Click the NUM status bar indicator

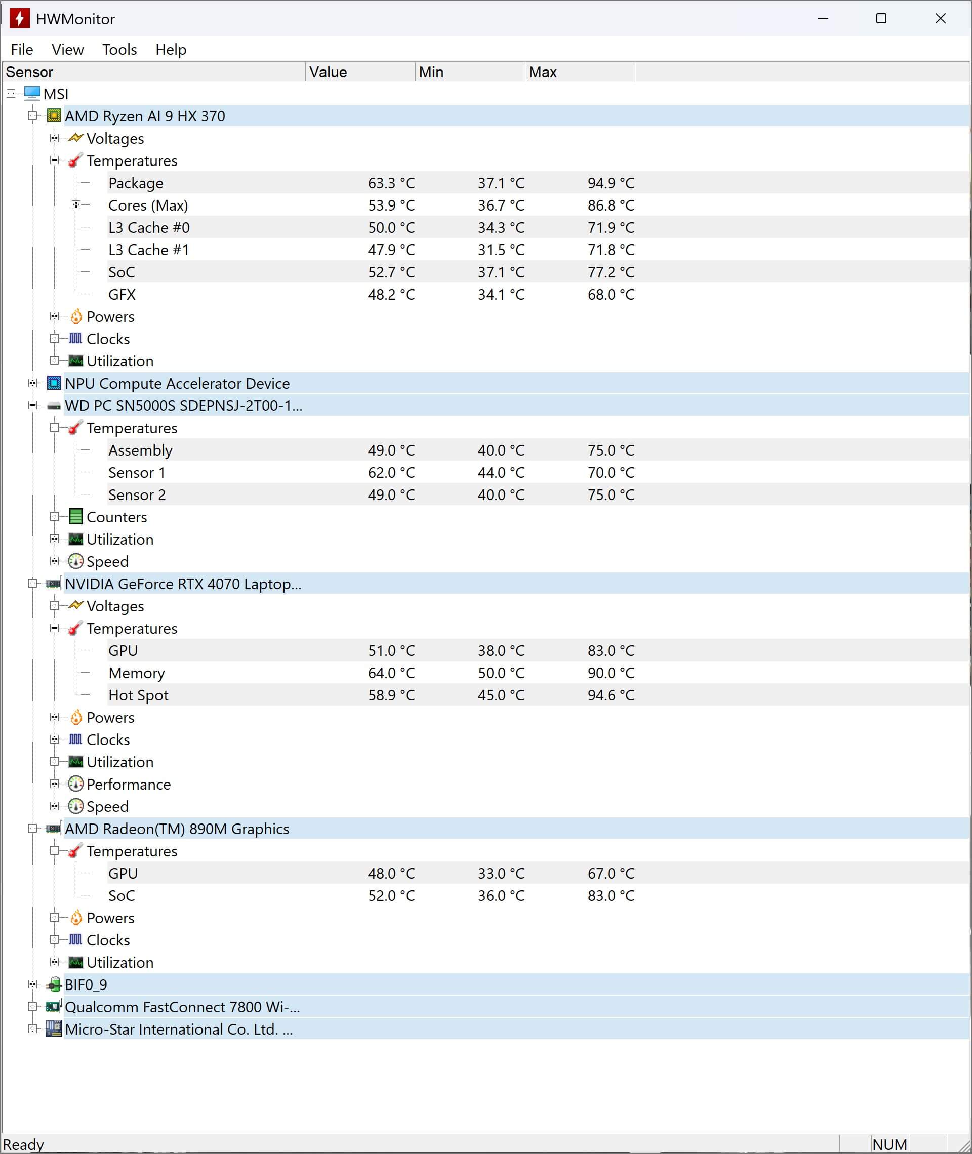(x=889, y=1144)
